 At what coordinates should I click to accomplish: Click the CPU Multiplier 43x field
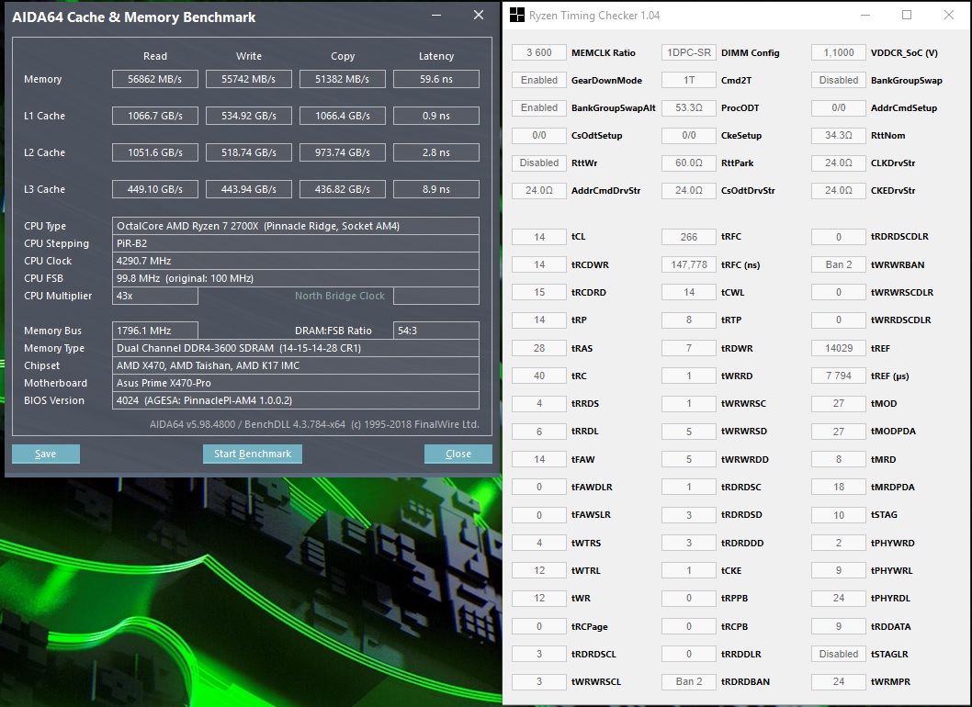155,296
